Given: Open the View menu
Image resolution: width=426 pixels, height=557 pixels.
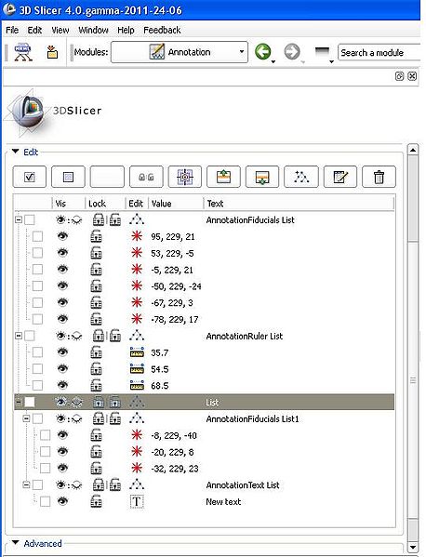Looking at the screenshot, I should click(60, 30).
